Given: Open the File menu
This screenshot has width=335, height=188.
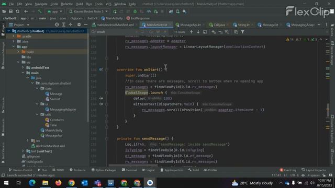Looking at the screenshot, I should 12,4.
